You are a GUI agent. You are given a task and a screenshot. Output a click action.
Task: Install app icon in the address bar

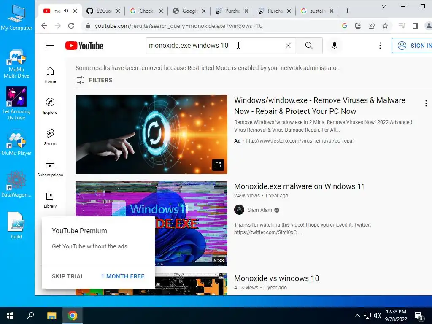[x=358, y=26]
